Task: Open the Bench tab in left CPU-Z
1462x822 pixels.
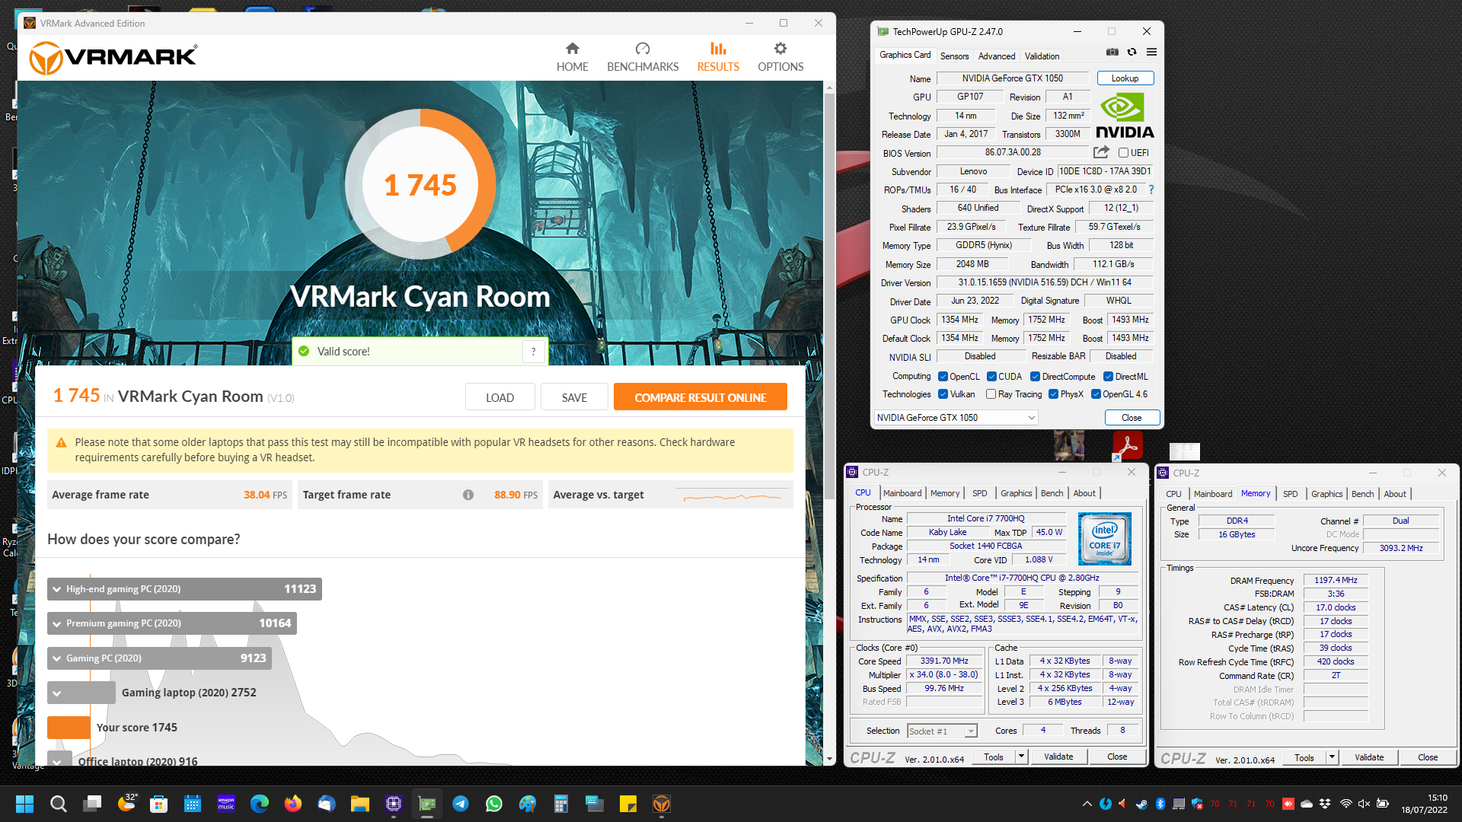Action: pos(1052,493)
